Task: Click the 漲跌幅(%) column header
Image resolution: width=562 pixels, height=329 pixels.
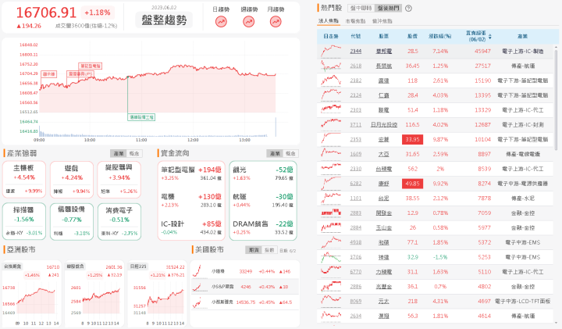Action: point(440,37)
